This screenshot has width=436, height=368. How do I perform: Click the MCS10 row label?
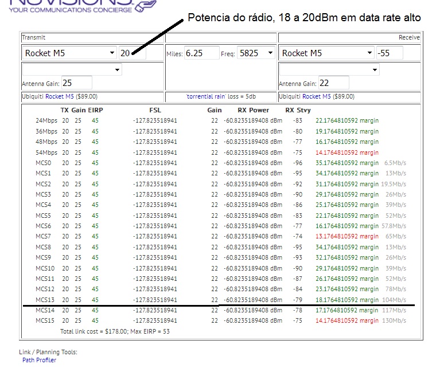pos(45,268)
